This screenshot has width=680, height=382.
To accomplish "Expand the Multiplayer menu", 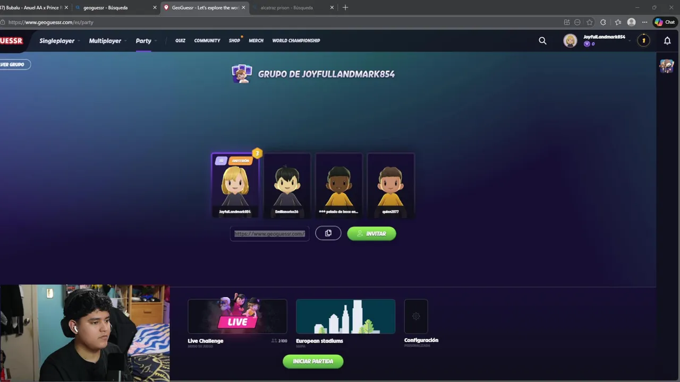I will [108, 41].
